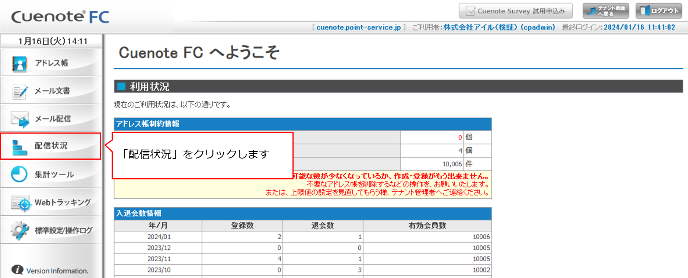Screen dimensions: 688x278
Task: Click the 集計ツール pie chart icon
Action: [x=19, y=174]
